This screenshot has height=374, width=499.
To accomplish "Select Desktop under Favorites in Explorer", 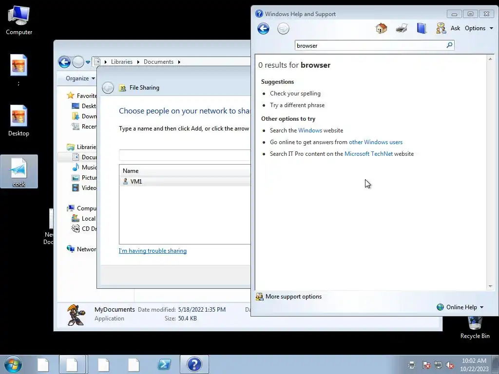I will coord(84,106).
